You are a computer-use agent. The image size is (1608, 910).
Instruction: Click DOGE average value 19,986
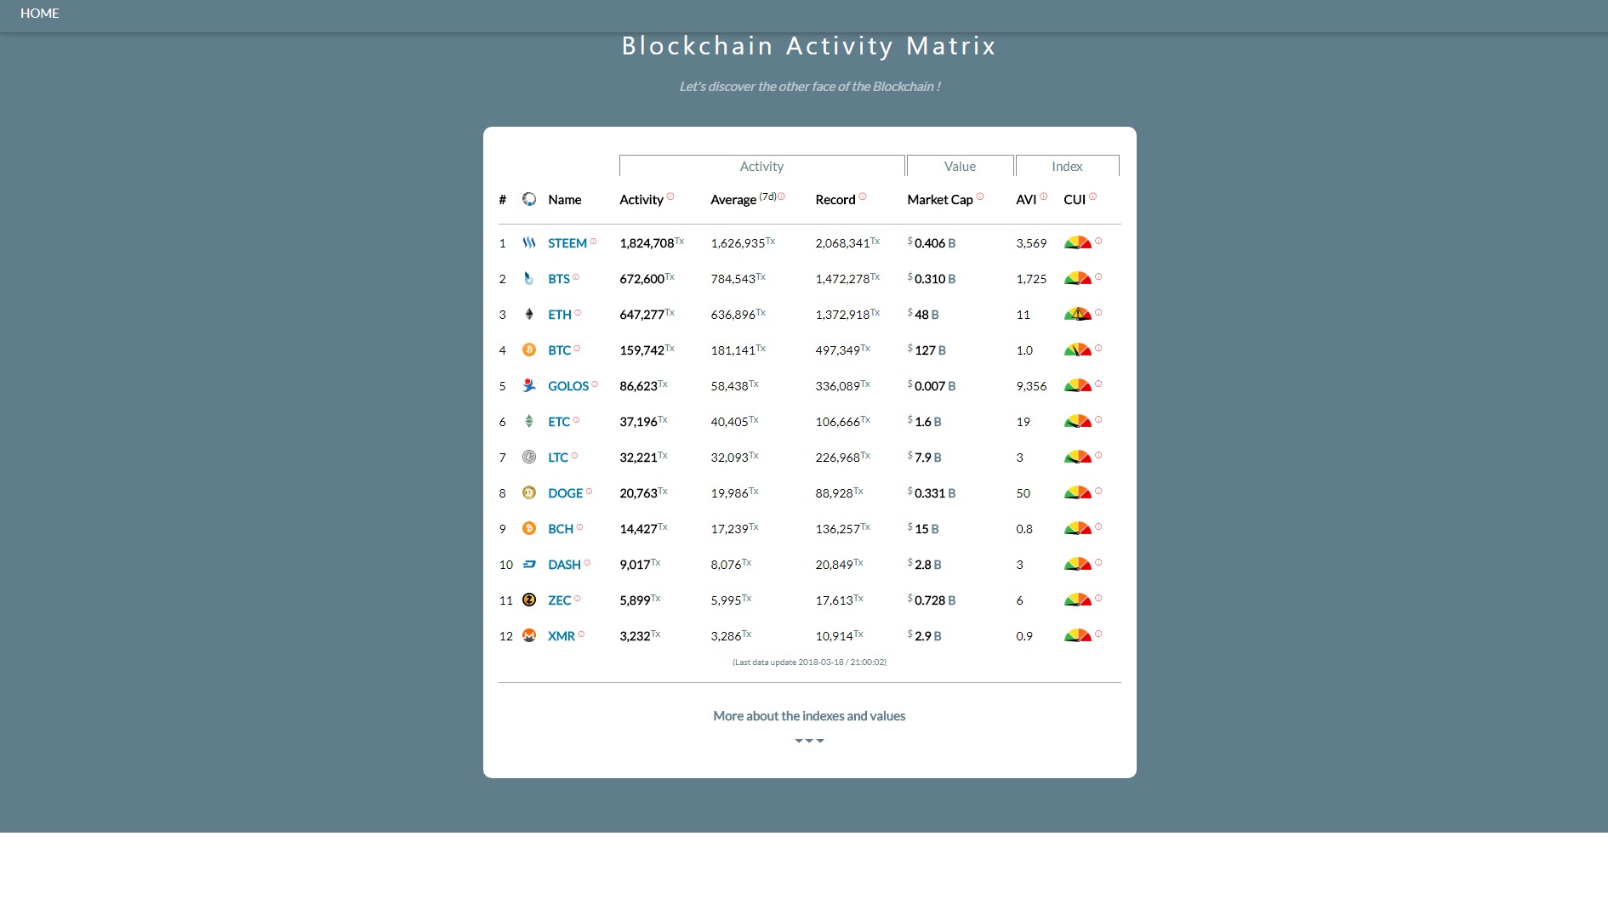click(x=729, y=493)
